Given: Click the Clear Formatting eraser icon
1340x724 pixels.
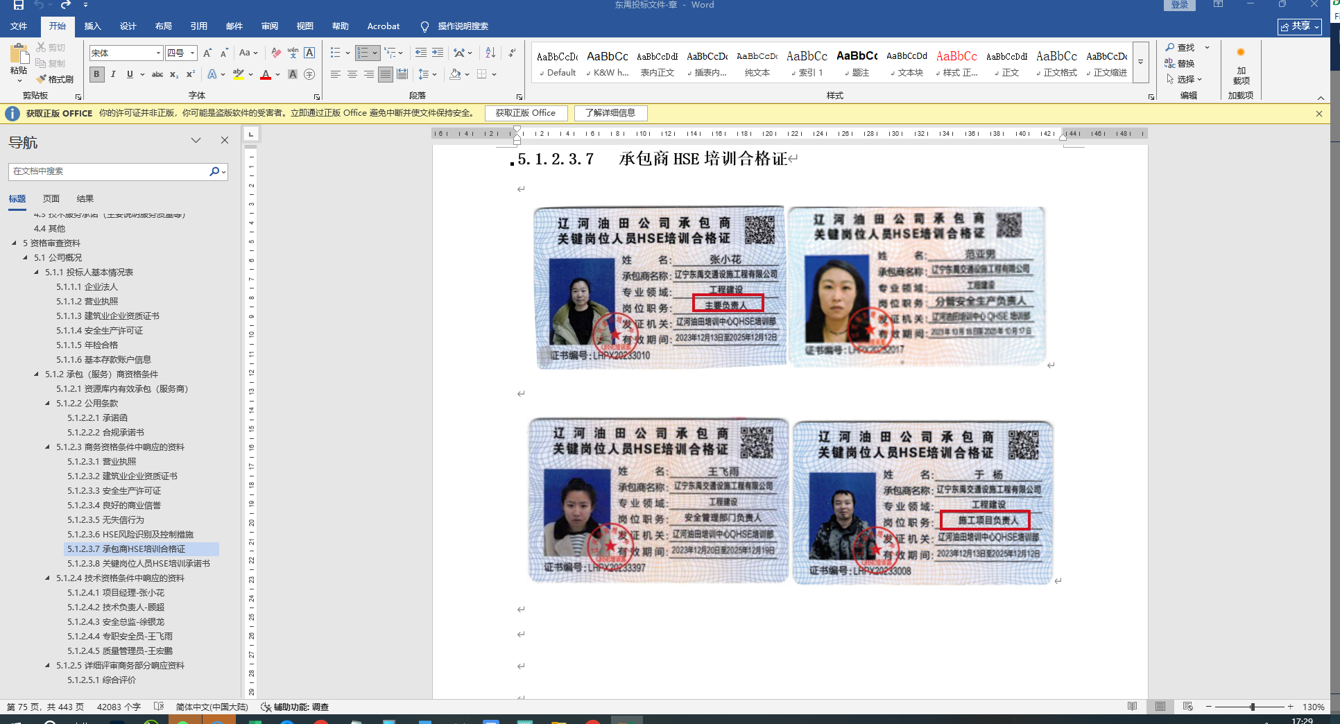Looking at the screenshot, I should [x=276, y=53].
